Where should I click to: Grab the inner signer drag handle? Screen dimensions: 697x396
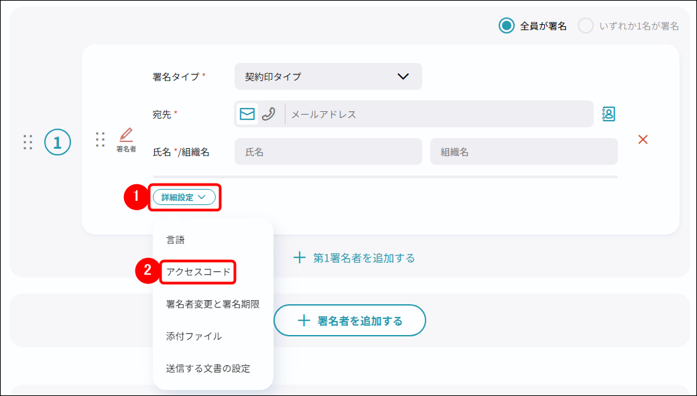click(100, 139)
